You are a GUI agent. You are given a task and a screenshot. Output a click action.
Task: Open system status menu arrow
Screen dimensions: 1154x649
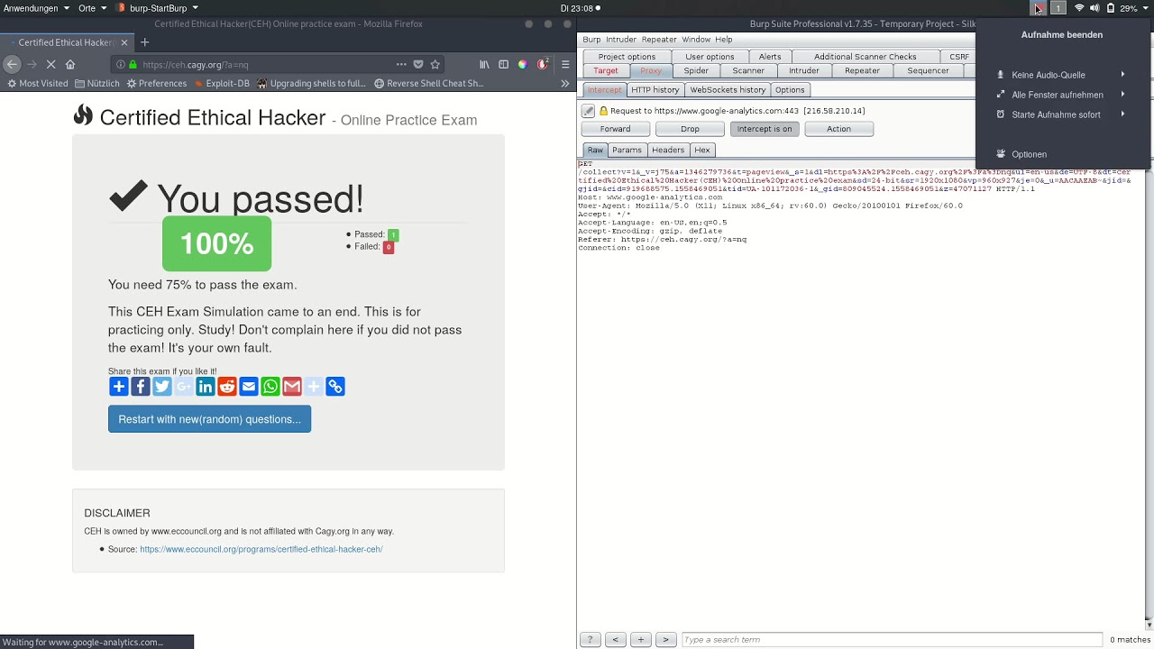tap(1146, 8)
